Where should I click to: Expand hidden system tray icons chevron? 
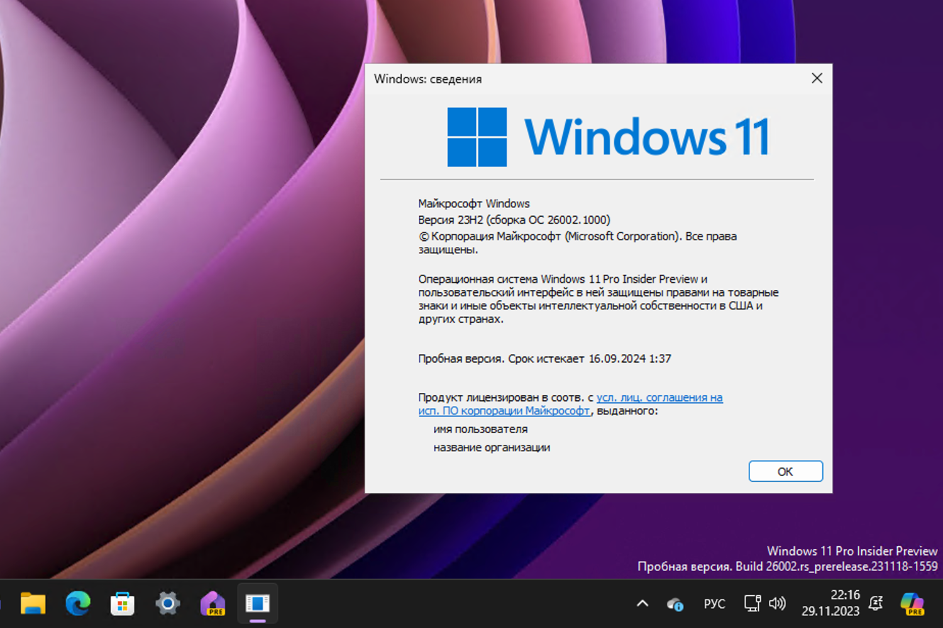click(x=642, y=603)
